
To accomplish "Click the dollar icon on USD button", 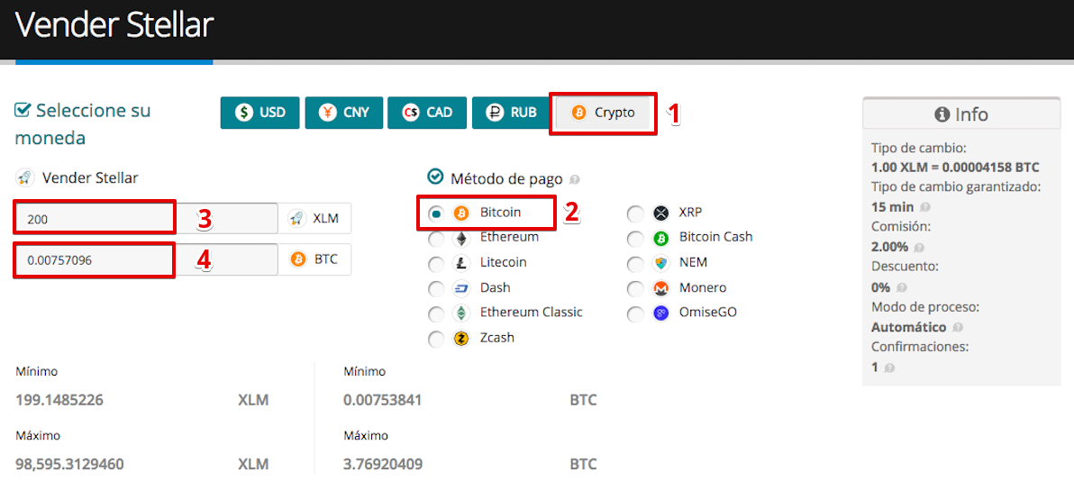I will click(x=243, y=113).
